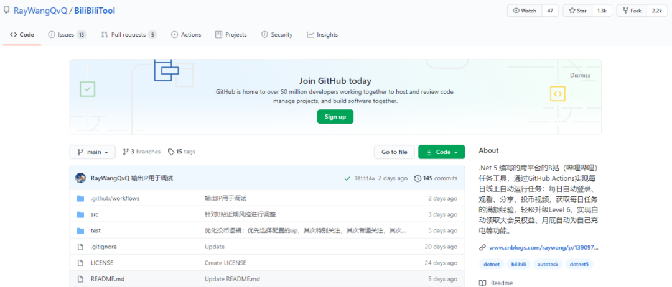Go to the Actions tab
Image resolution: width=672 pixels, height=287 pixels.
tap(186, 35)
